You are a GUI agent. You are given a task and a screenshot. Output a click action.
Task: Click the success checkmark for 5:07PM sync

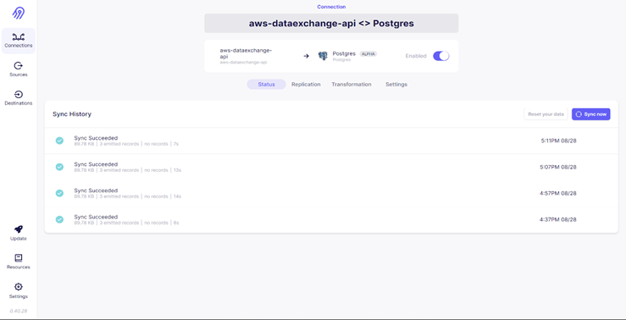(59, 167)
